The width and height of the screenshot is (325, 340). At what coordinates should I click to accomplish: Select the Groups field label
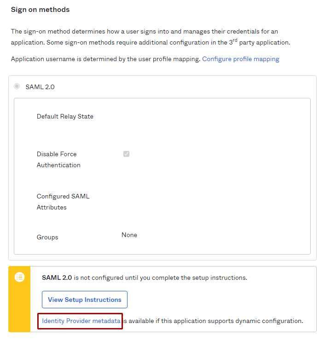(47, 238)
